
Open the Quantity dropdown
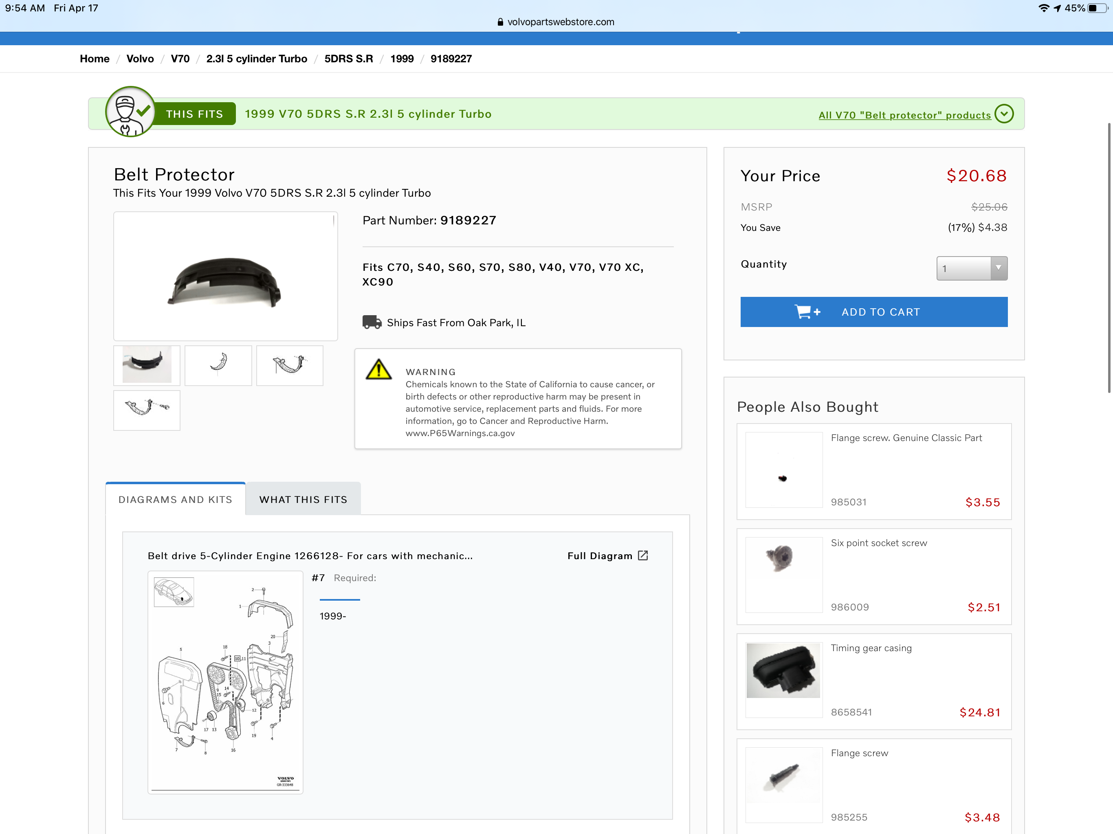coord(971,268)
